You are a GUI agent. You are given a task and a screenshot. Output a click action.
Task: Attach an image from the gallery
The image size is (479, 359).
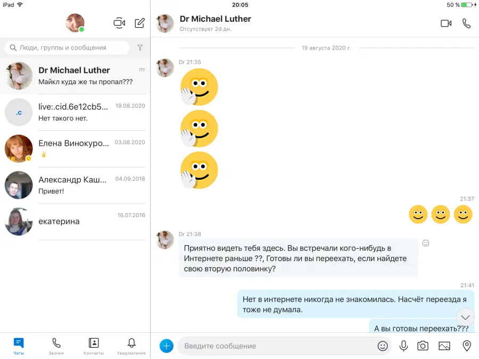(444, 346)
